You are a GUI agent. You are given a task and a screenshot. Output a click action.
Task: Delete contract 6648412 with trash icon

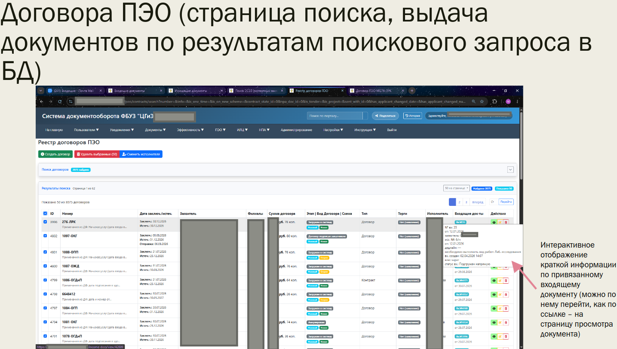pos(506,294)
